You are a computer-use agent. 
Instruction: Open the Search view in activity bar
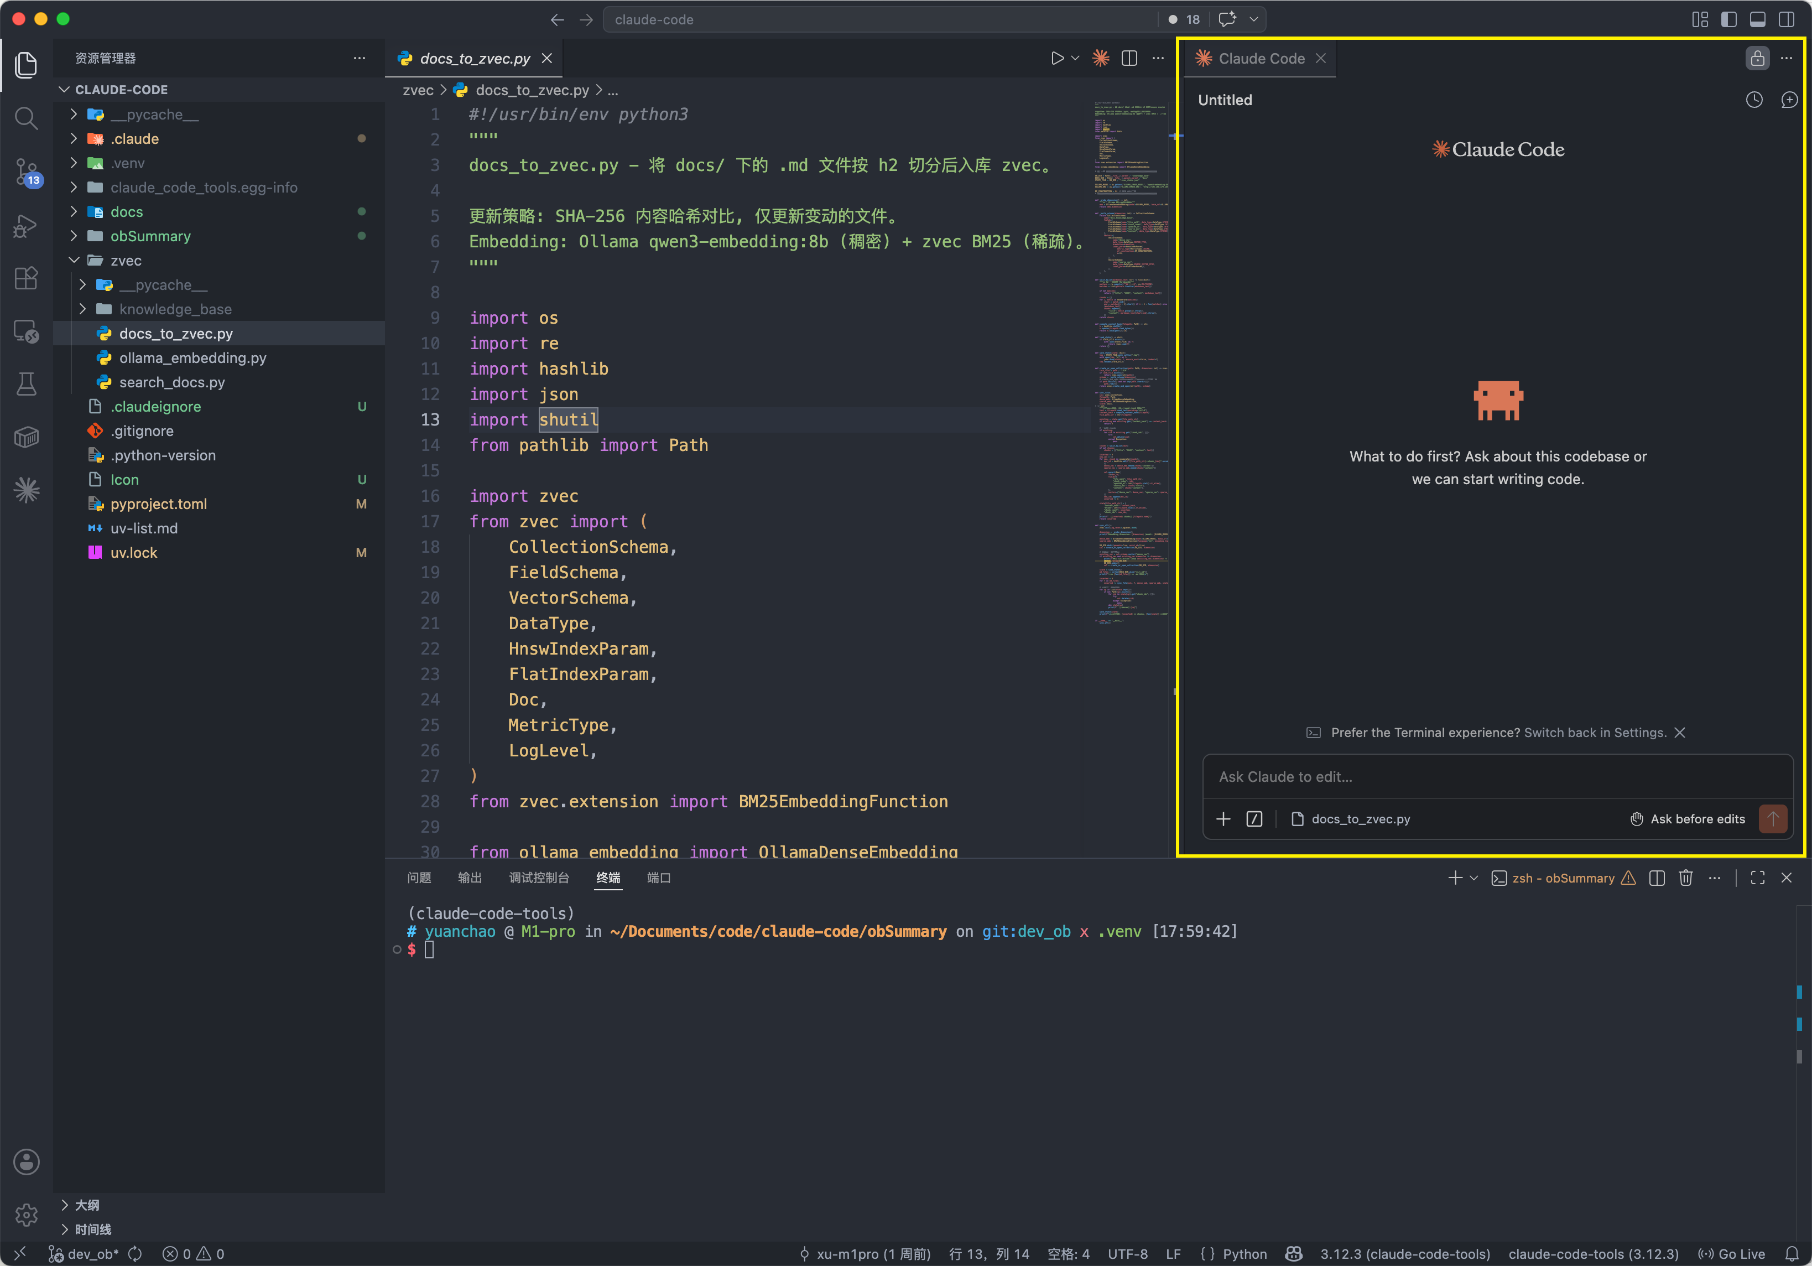(x=26, y=118)
